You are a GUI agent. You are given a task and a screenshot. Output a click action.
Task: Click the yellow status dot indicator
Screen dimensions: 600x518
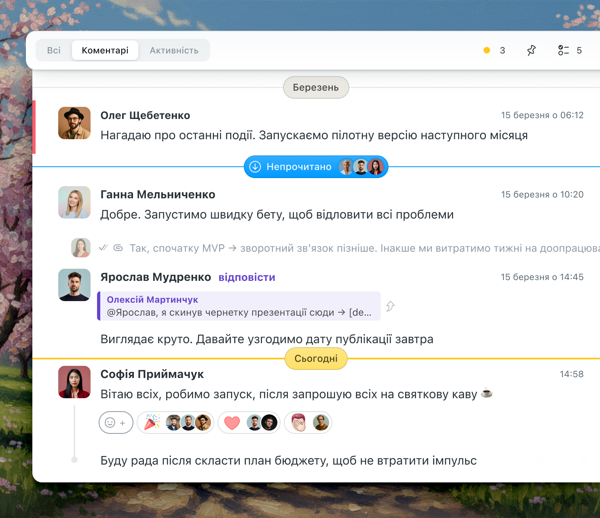[x=487, y=51]
